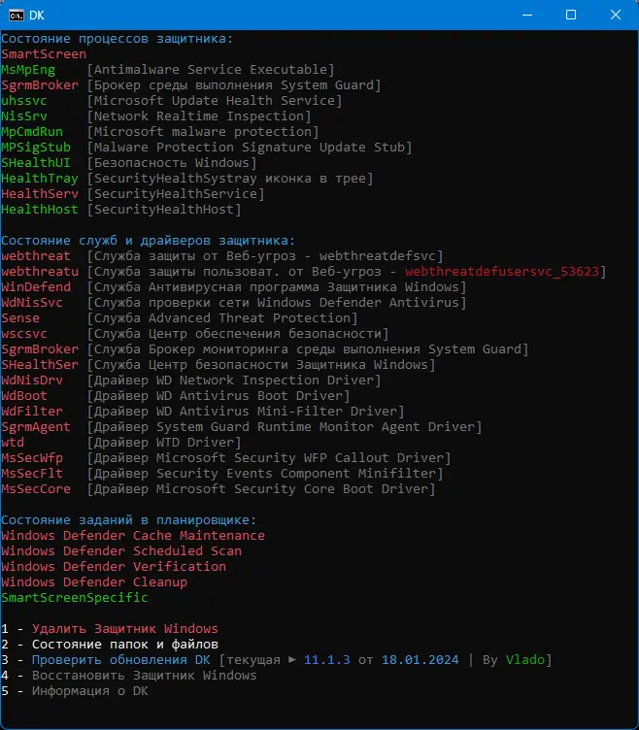Click the 'SmartScreenSpecific' task entry
This screenshot has height=730, width=639.
[x=75, y=598]
